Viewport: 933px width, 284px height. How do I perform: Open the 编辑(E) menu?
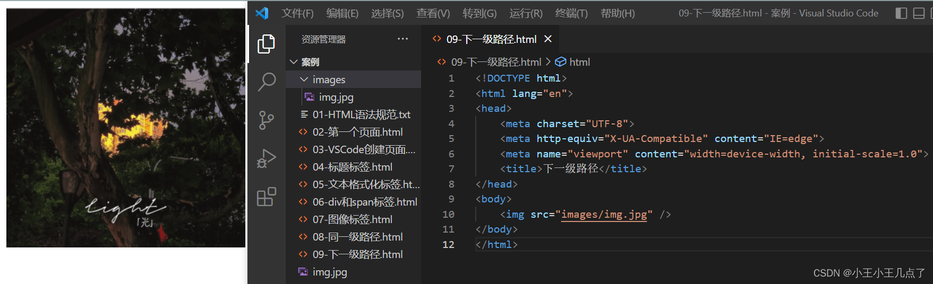[x=342, y=13]
